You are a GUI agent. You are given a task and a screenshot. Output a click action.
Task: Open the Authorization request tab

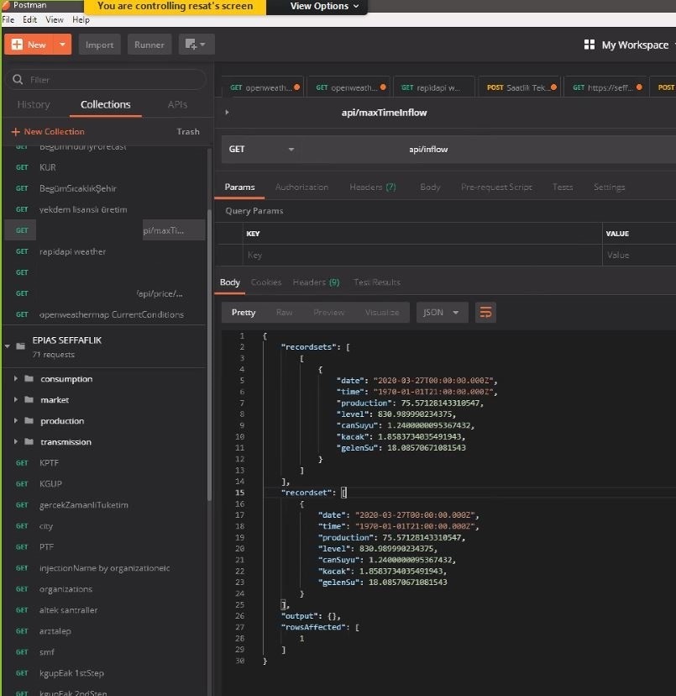coord(301,187)
